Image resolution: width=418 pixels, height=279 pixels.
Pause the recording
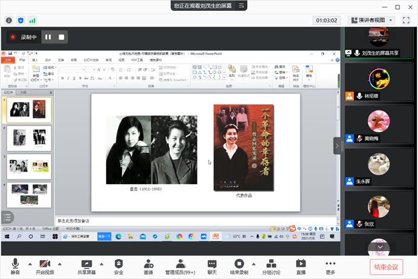[x=48, y=37]
